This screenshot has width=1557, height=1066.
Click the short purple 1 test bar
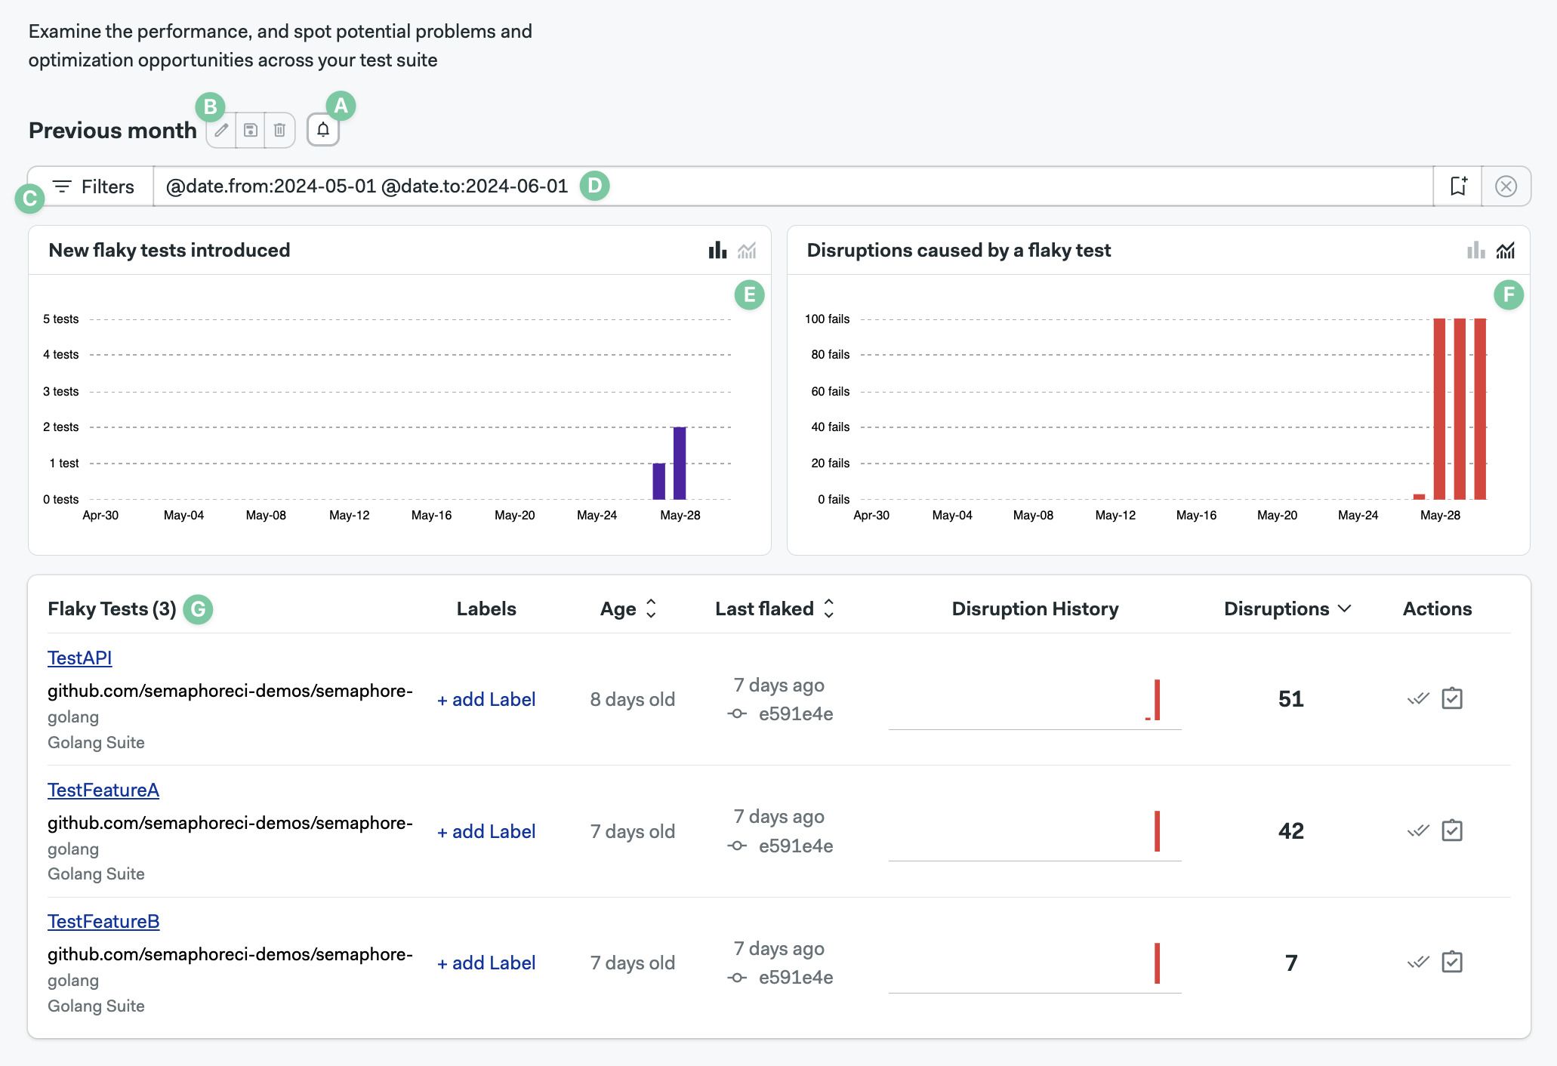coord(659,481)
